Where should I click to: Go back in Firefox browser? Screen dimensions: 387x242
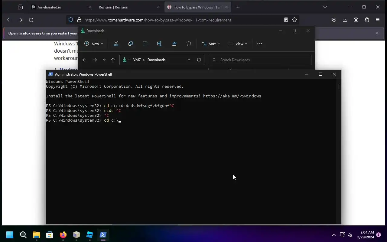pos(9,20)
